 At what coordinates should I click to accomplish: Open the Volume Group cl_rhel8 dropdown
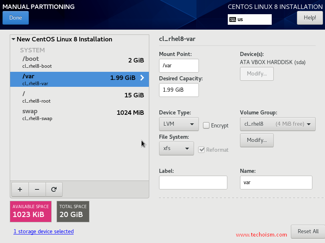click(x=277, y=124)
